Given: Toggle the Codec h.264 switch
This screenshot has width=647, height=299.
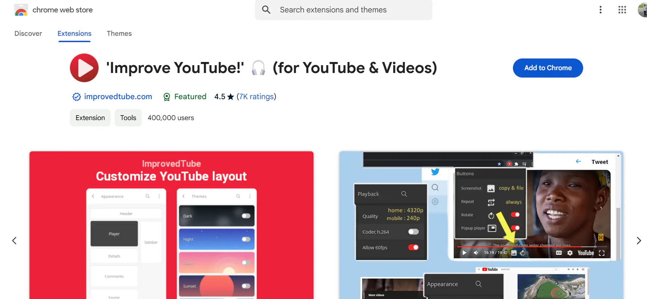Looking at the screenshot, I should pos(413,232).
